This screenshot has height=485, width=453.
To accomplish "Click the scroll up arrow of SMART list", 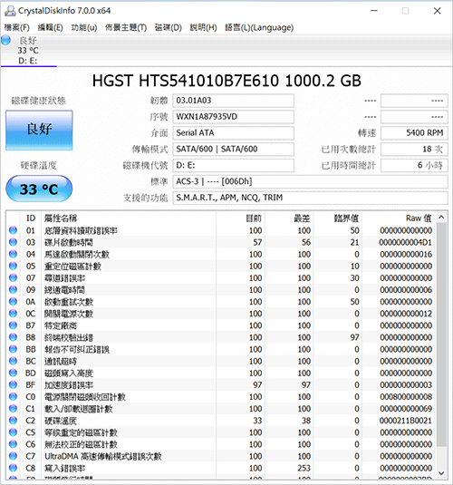I will coord(441,218).
